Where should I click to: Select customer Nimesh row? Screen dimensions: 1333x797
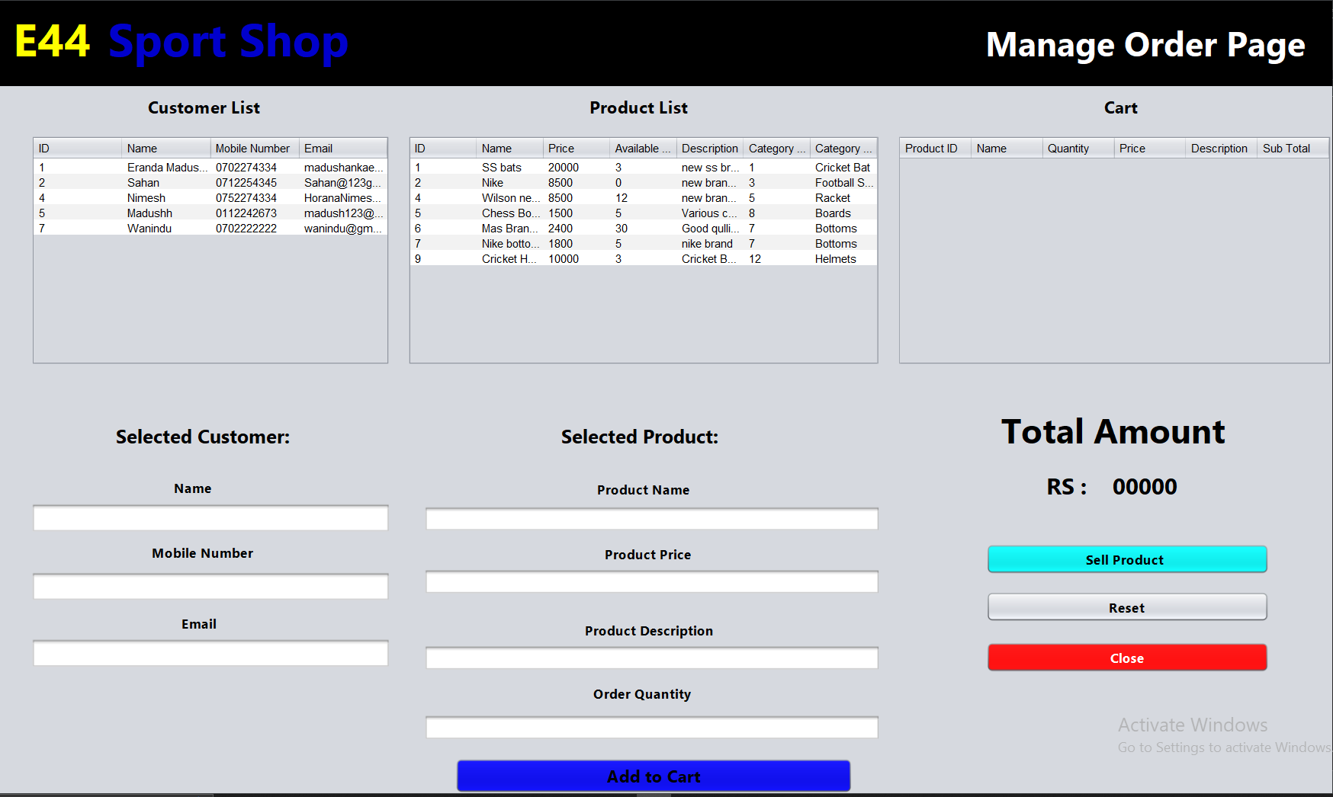tap(146, 198)
